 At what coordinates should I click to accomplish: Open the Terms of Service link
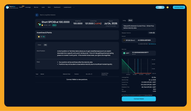pos(148,95)
